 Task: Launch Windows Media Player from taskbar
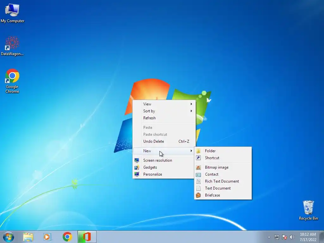(47, 237)
